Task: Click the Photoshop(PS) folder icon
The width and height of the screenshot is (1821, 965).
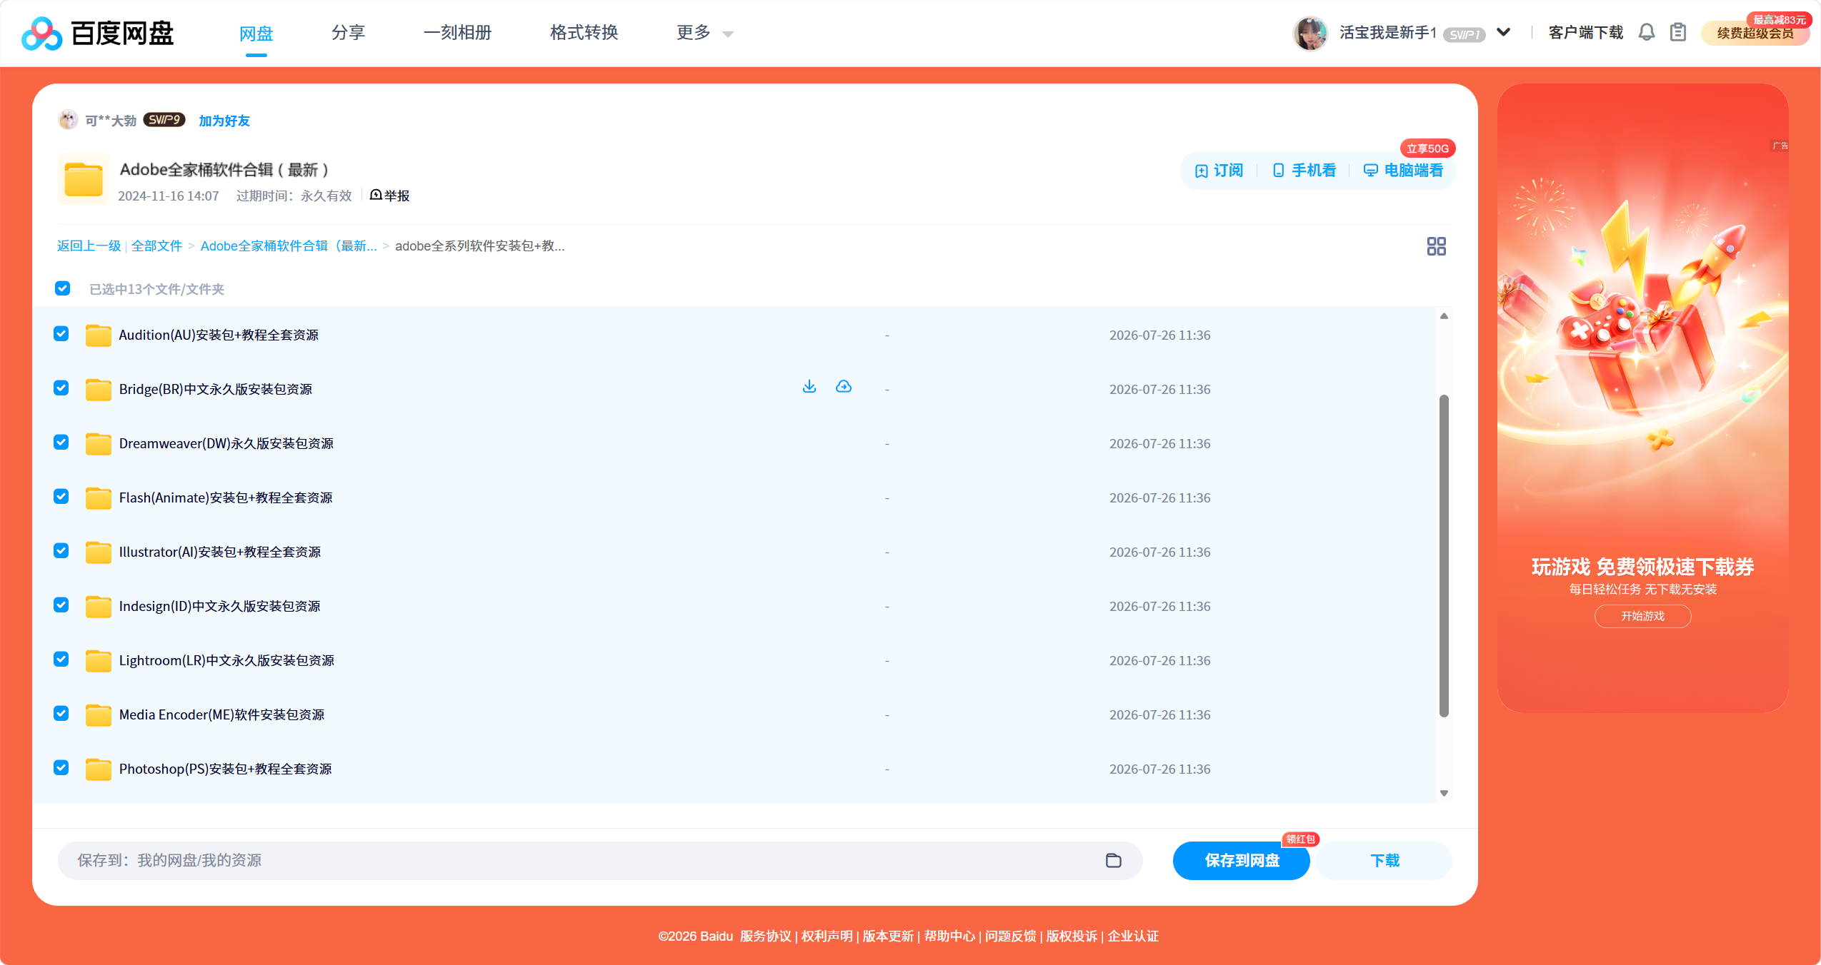Action: pos(99,769)
